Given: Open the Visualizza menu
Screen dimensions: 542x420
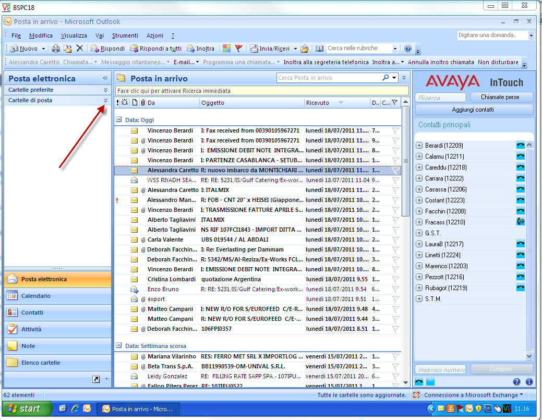Looking at the screenshot, I should coord(74,35).
